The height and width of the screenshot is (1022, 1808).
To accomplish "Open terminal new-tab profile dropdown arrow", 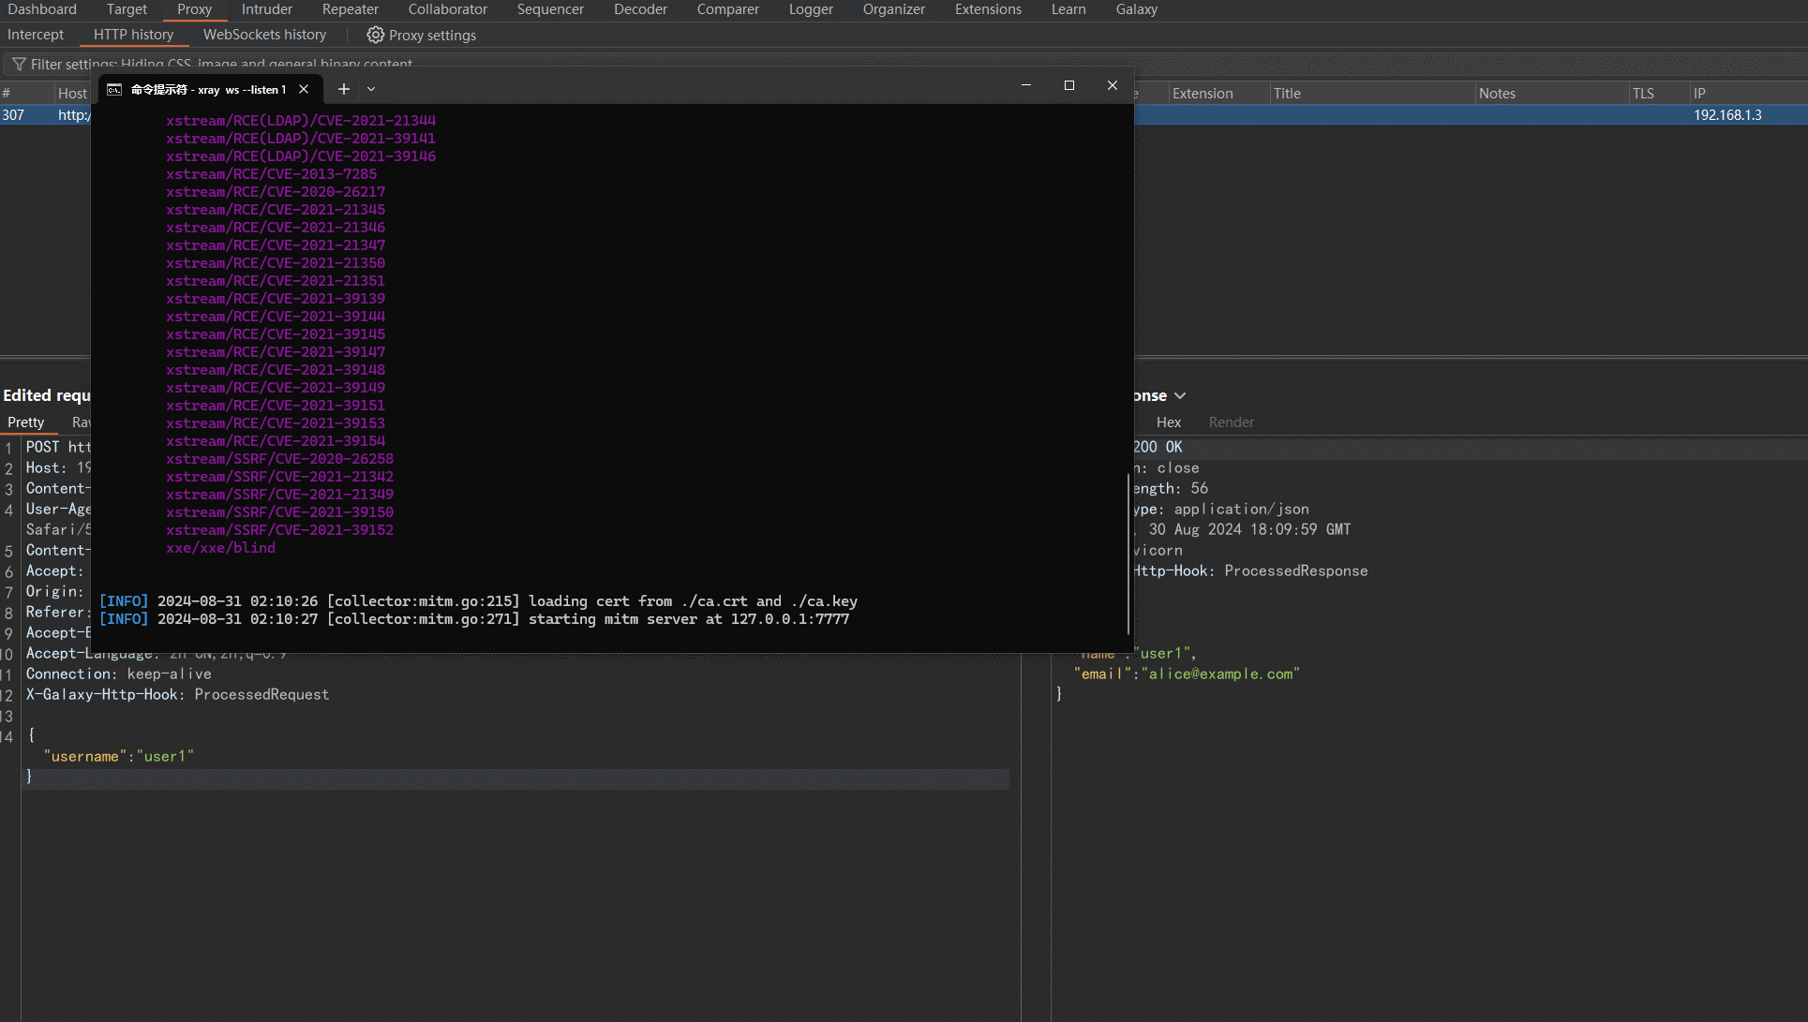I will point(371,89).
